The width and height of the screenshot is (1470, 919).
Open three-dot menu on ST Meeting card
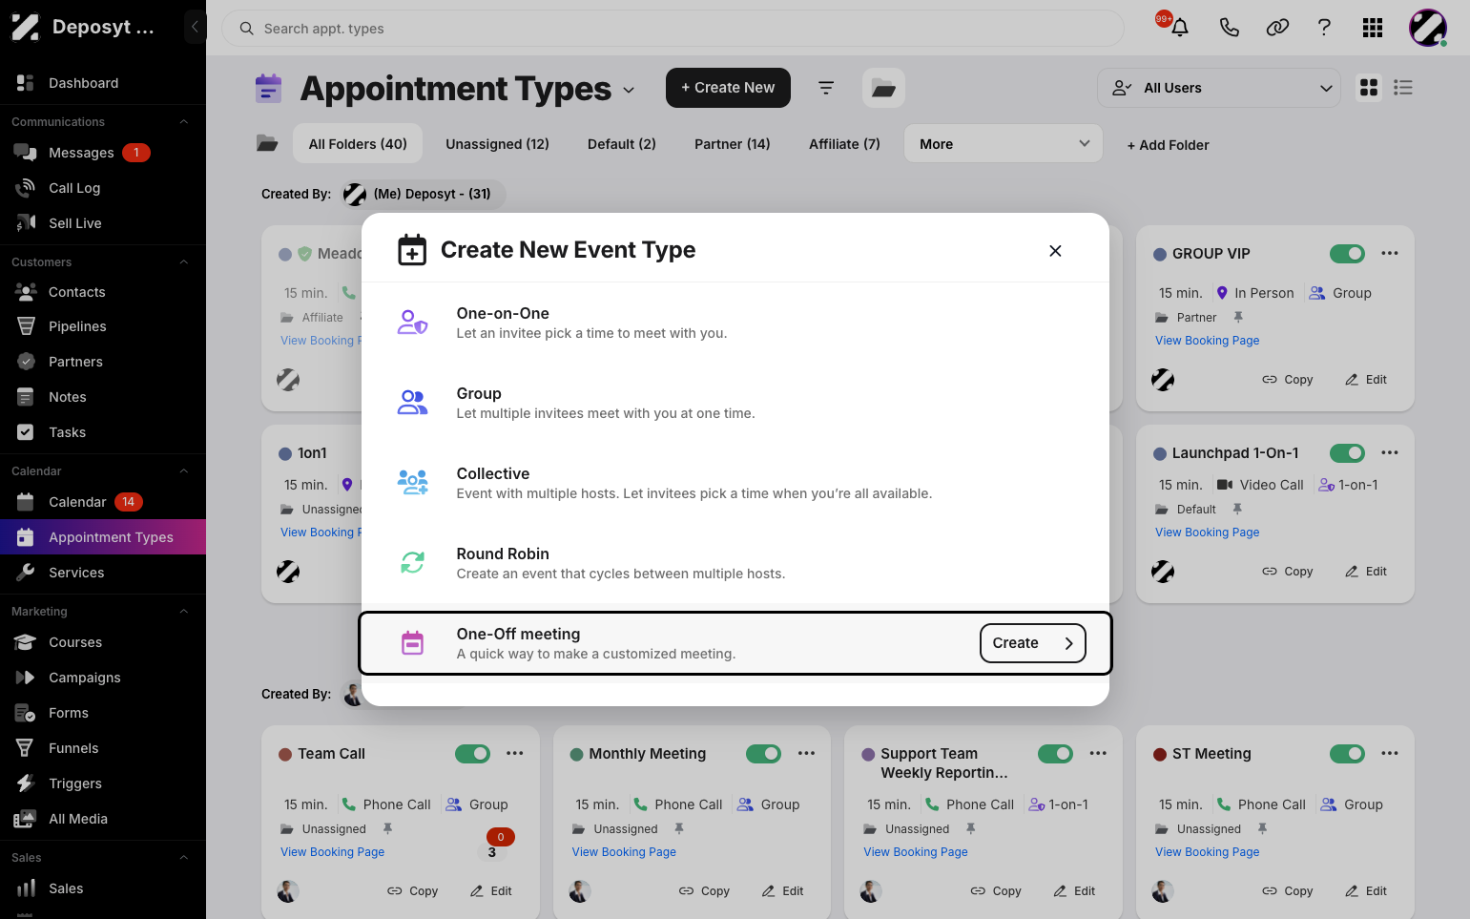[1390, 754]
